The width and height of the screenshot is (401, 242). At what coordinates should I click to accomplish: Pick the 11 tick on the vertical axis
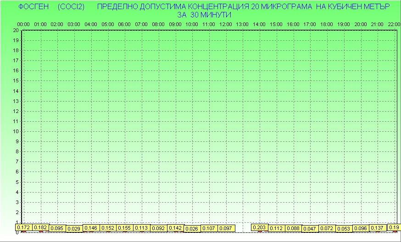point(16,121)
